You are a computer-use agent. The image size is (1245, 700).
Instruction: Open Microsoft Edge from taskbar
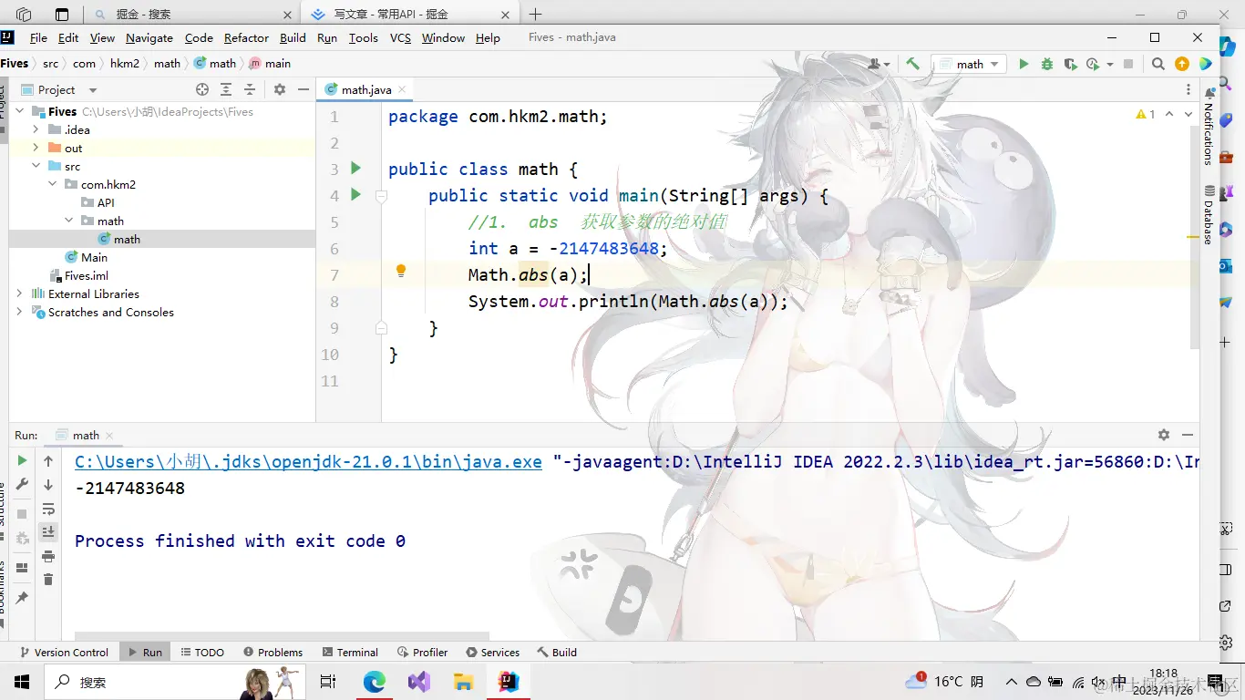[375, 682]
